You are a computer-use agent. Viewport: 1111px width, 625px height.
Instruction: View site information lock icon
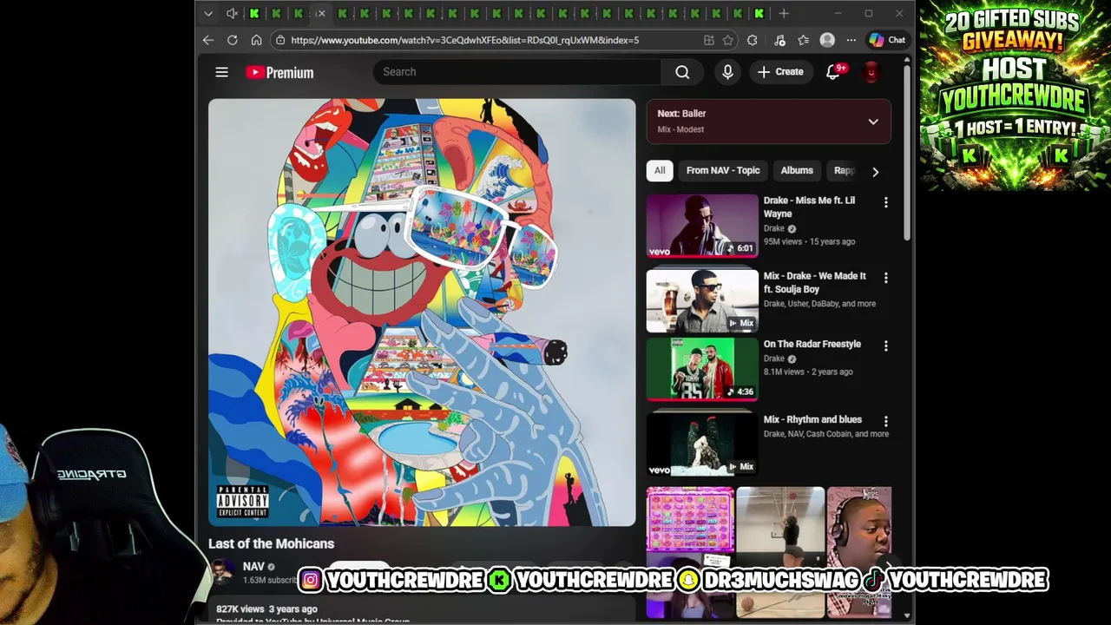279,40
